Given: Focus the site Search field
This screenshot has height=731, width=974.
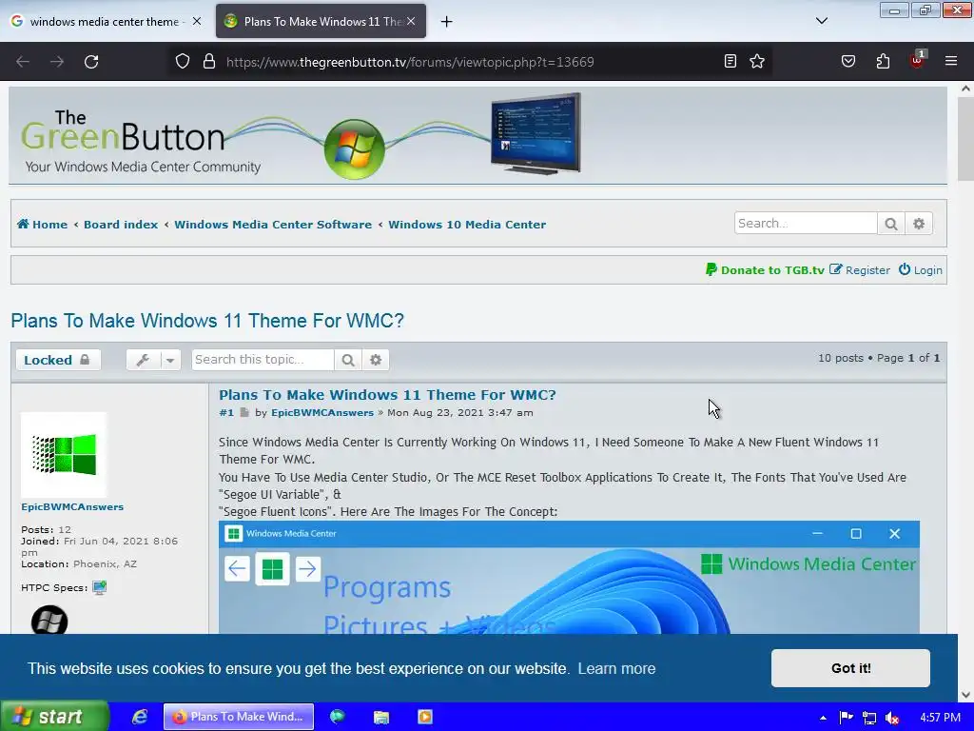Looking at the screenshot, I should click(x=806, y=223).
